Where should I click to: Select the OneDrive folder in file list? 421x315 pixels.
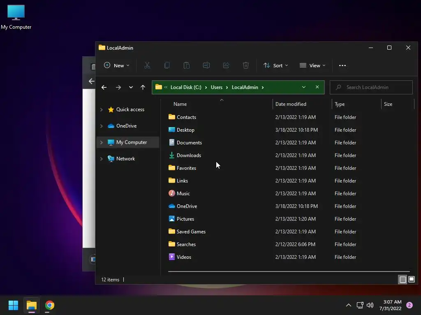[187, 206]
